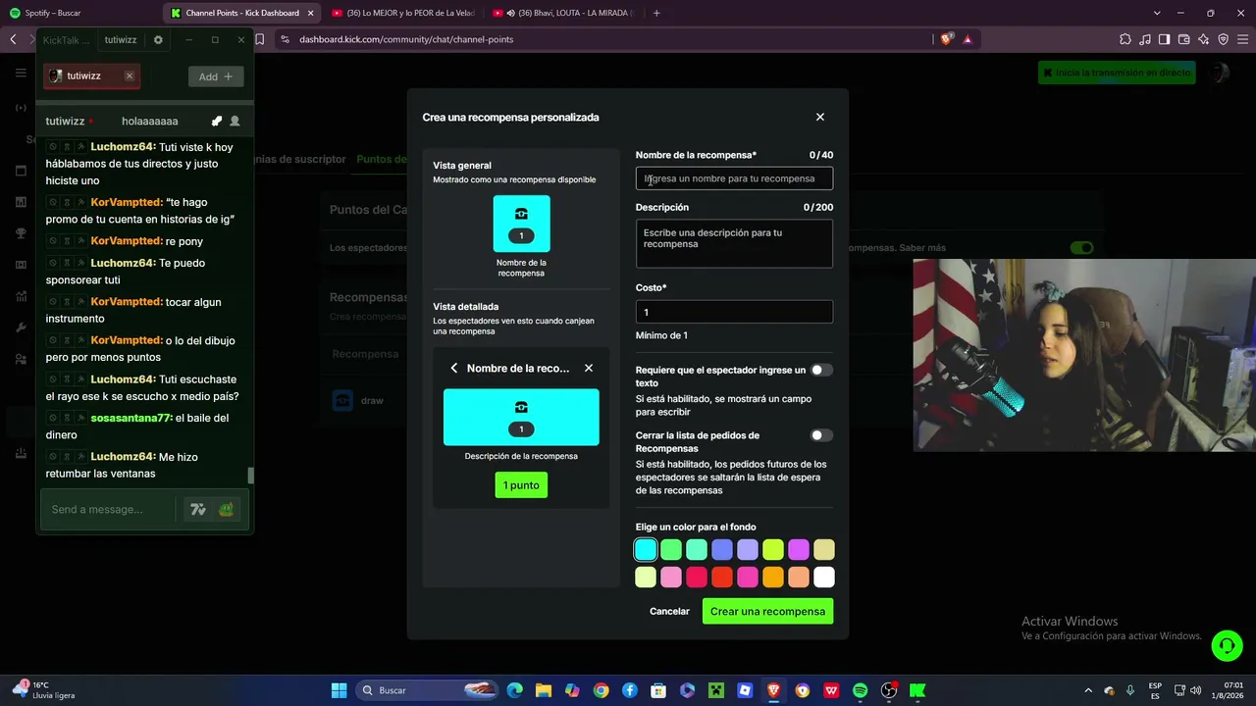Choose the purple-magenta color swatch
The height and width of the screenshot is (706, 1256).
tap(799, 549)
